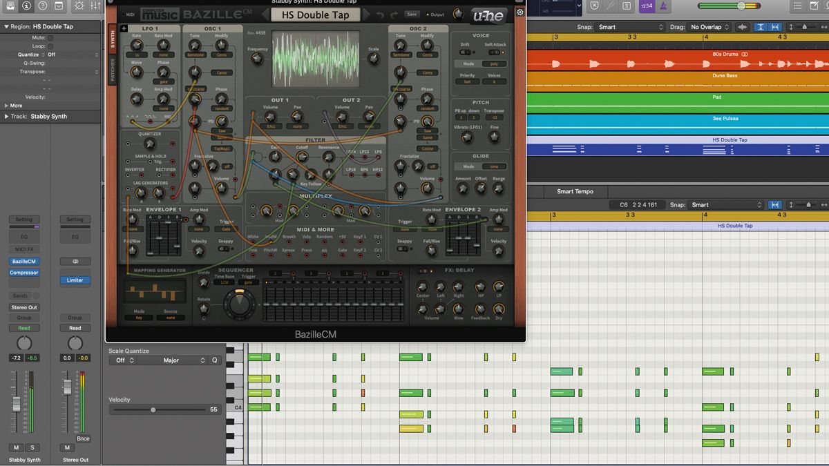This screenshot has width=829, height=466.
Task: Click the Sample & Hold knob in the Quantizer
Action: [150, 143]
